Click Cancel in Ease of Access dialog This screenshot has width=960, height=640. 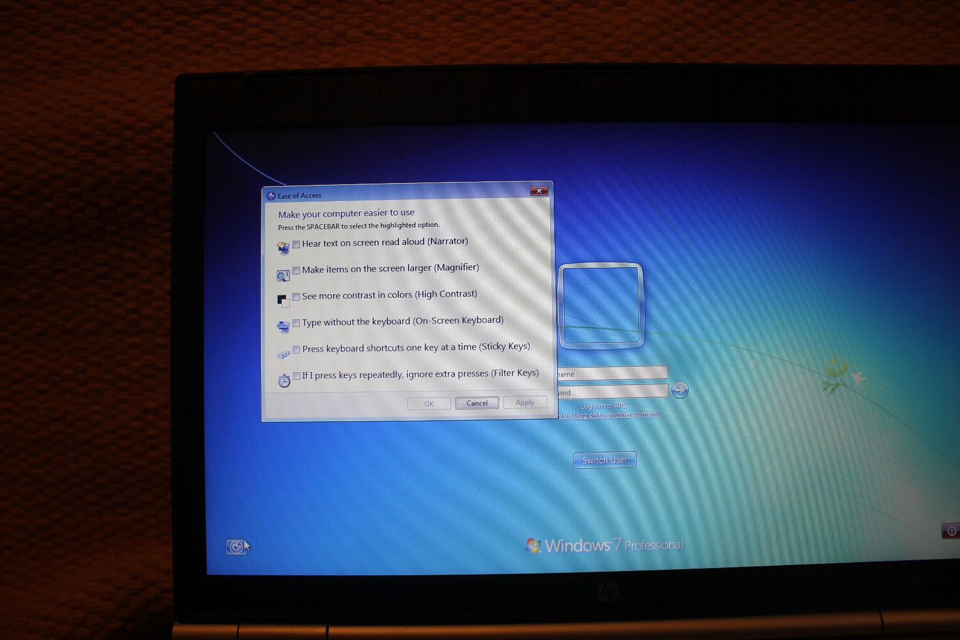click(477, 403)
